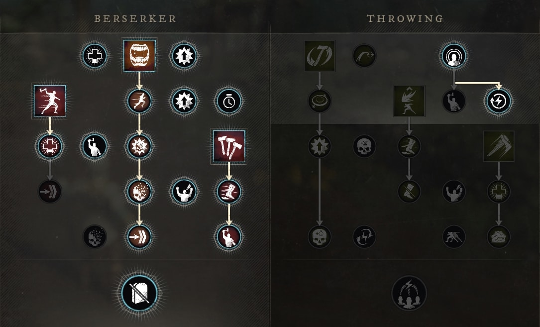This screenshot has width=540, height=327.
Task: Select the Berserker tree heading
Action: point(135,18)
